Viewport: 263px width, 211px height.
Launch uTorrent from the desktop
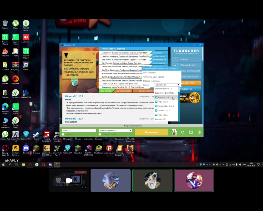pos(5,80)
